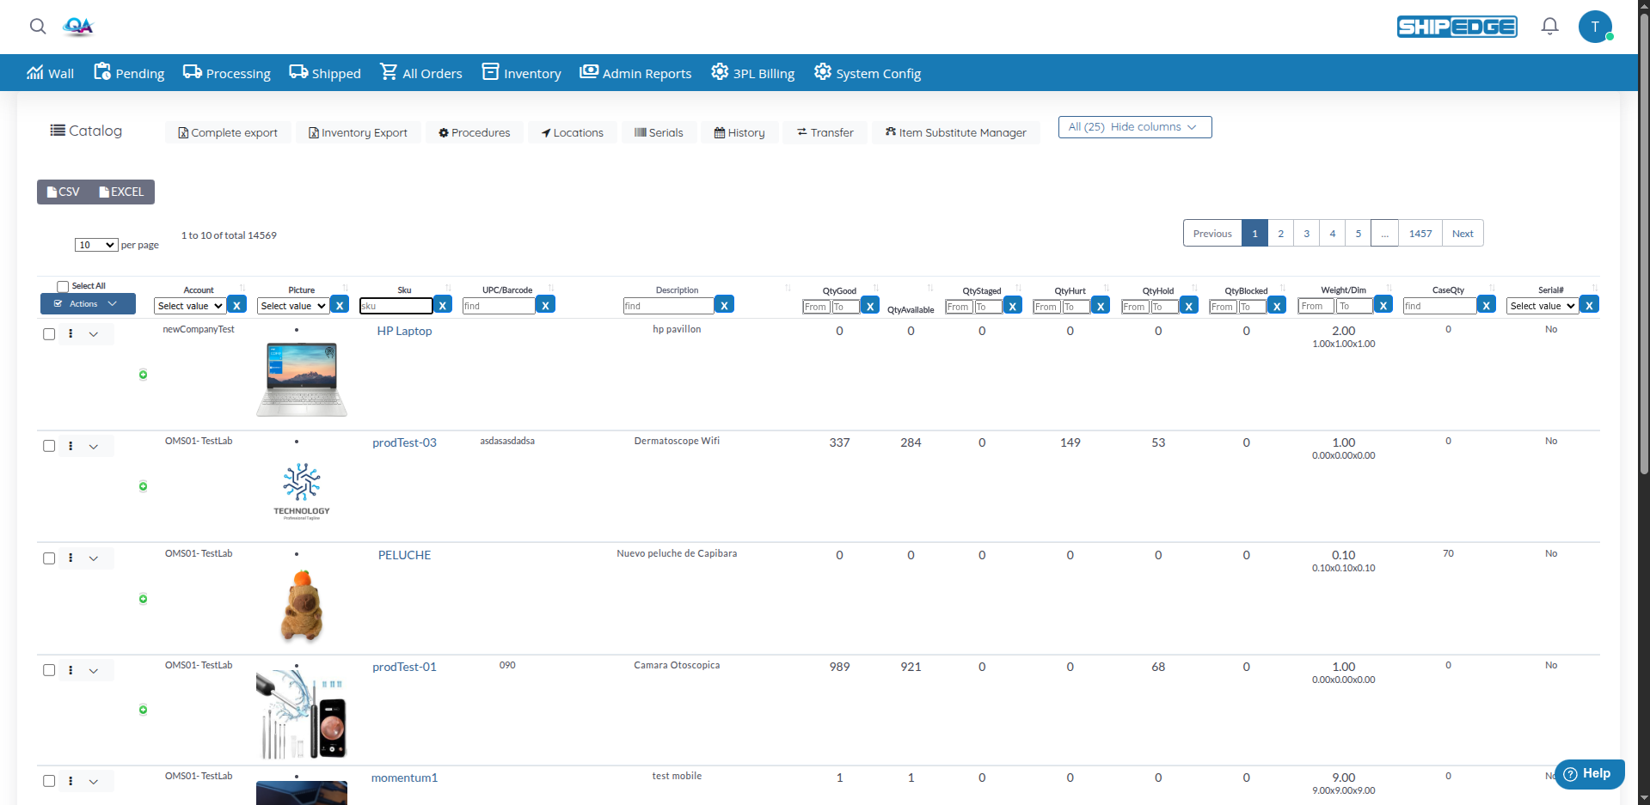
Task: Check the prodTest-01 row checkbox
Action: click(49, 670)
